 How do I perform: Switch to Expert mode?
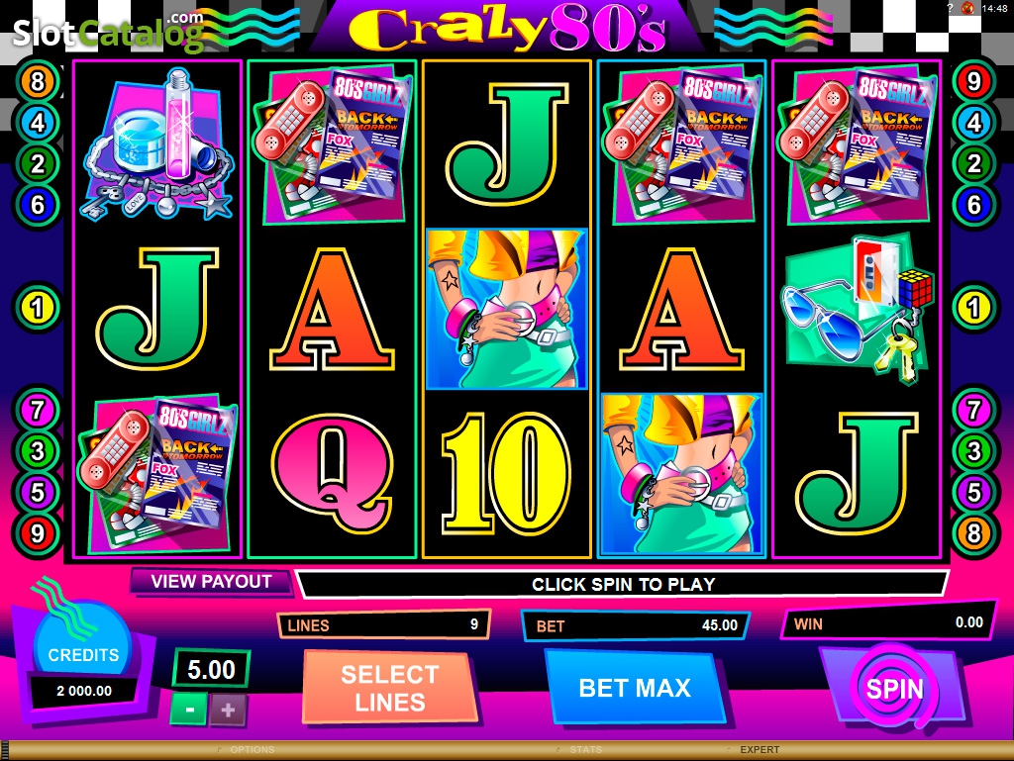pyautogui.click(x=760, y=749)
